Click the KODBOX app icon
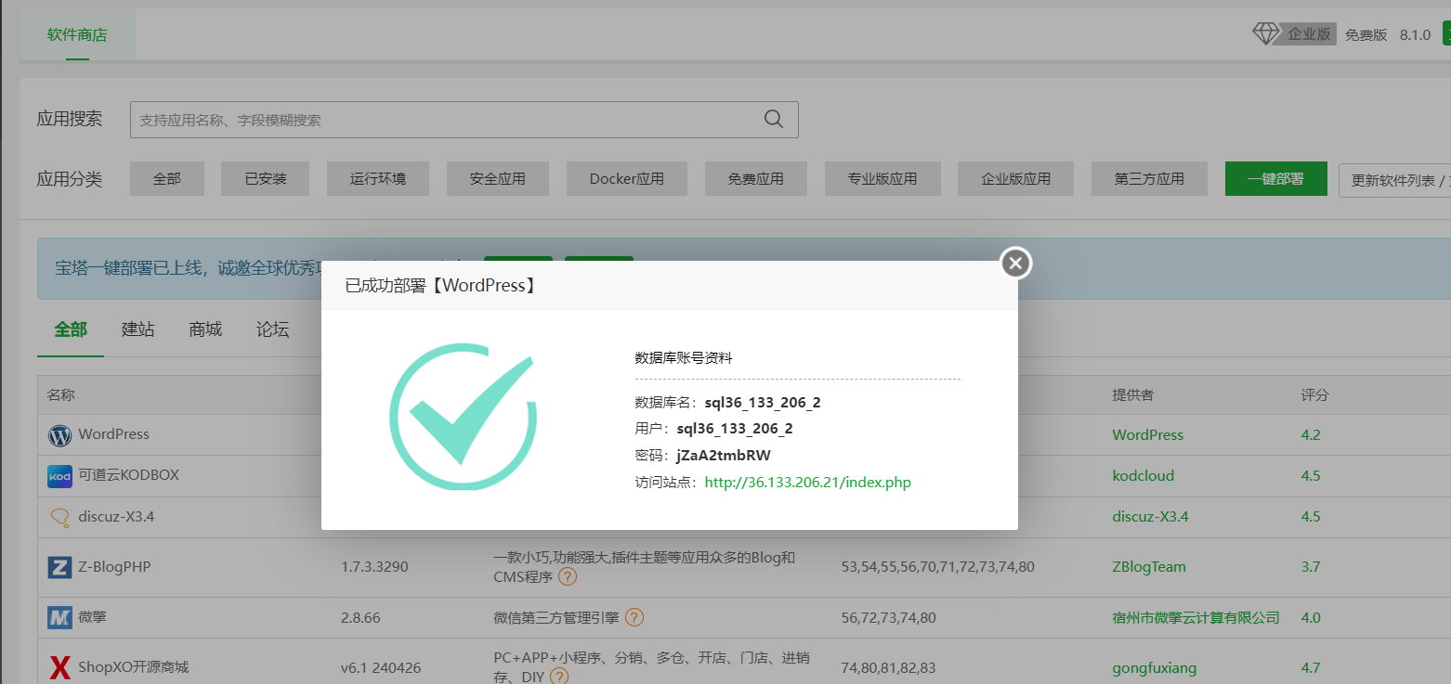The image size is (1451, 684). point(59,476)
